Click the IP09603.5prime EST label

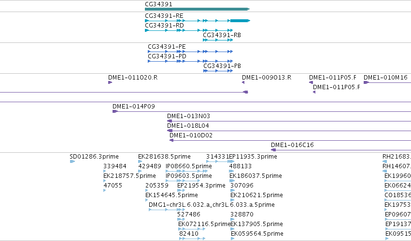189,176
